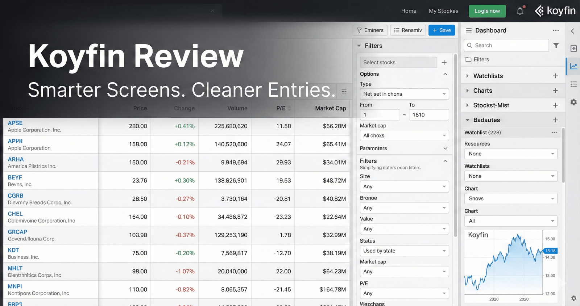Image resolution: width=580 pixels, height=306 pixels.
Task: Click the Dashboard Search field
Action: (x=506, y=45)
